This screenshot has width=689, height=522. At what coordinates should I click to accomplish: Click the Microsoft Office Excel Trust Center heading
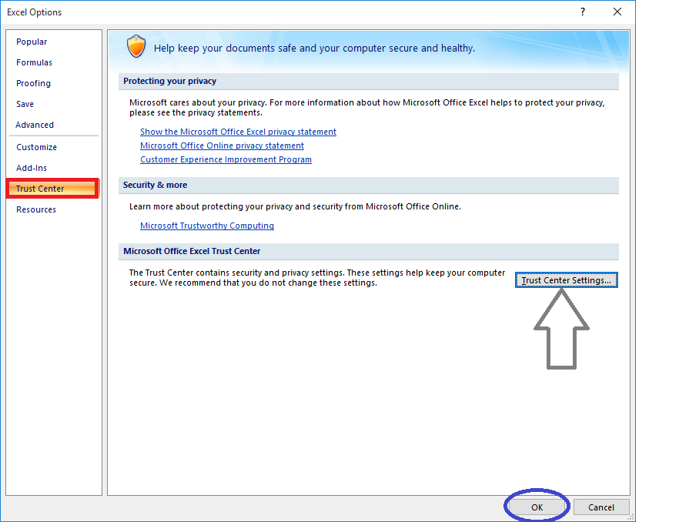192,251
